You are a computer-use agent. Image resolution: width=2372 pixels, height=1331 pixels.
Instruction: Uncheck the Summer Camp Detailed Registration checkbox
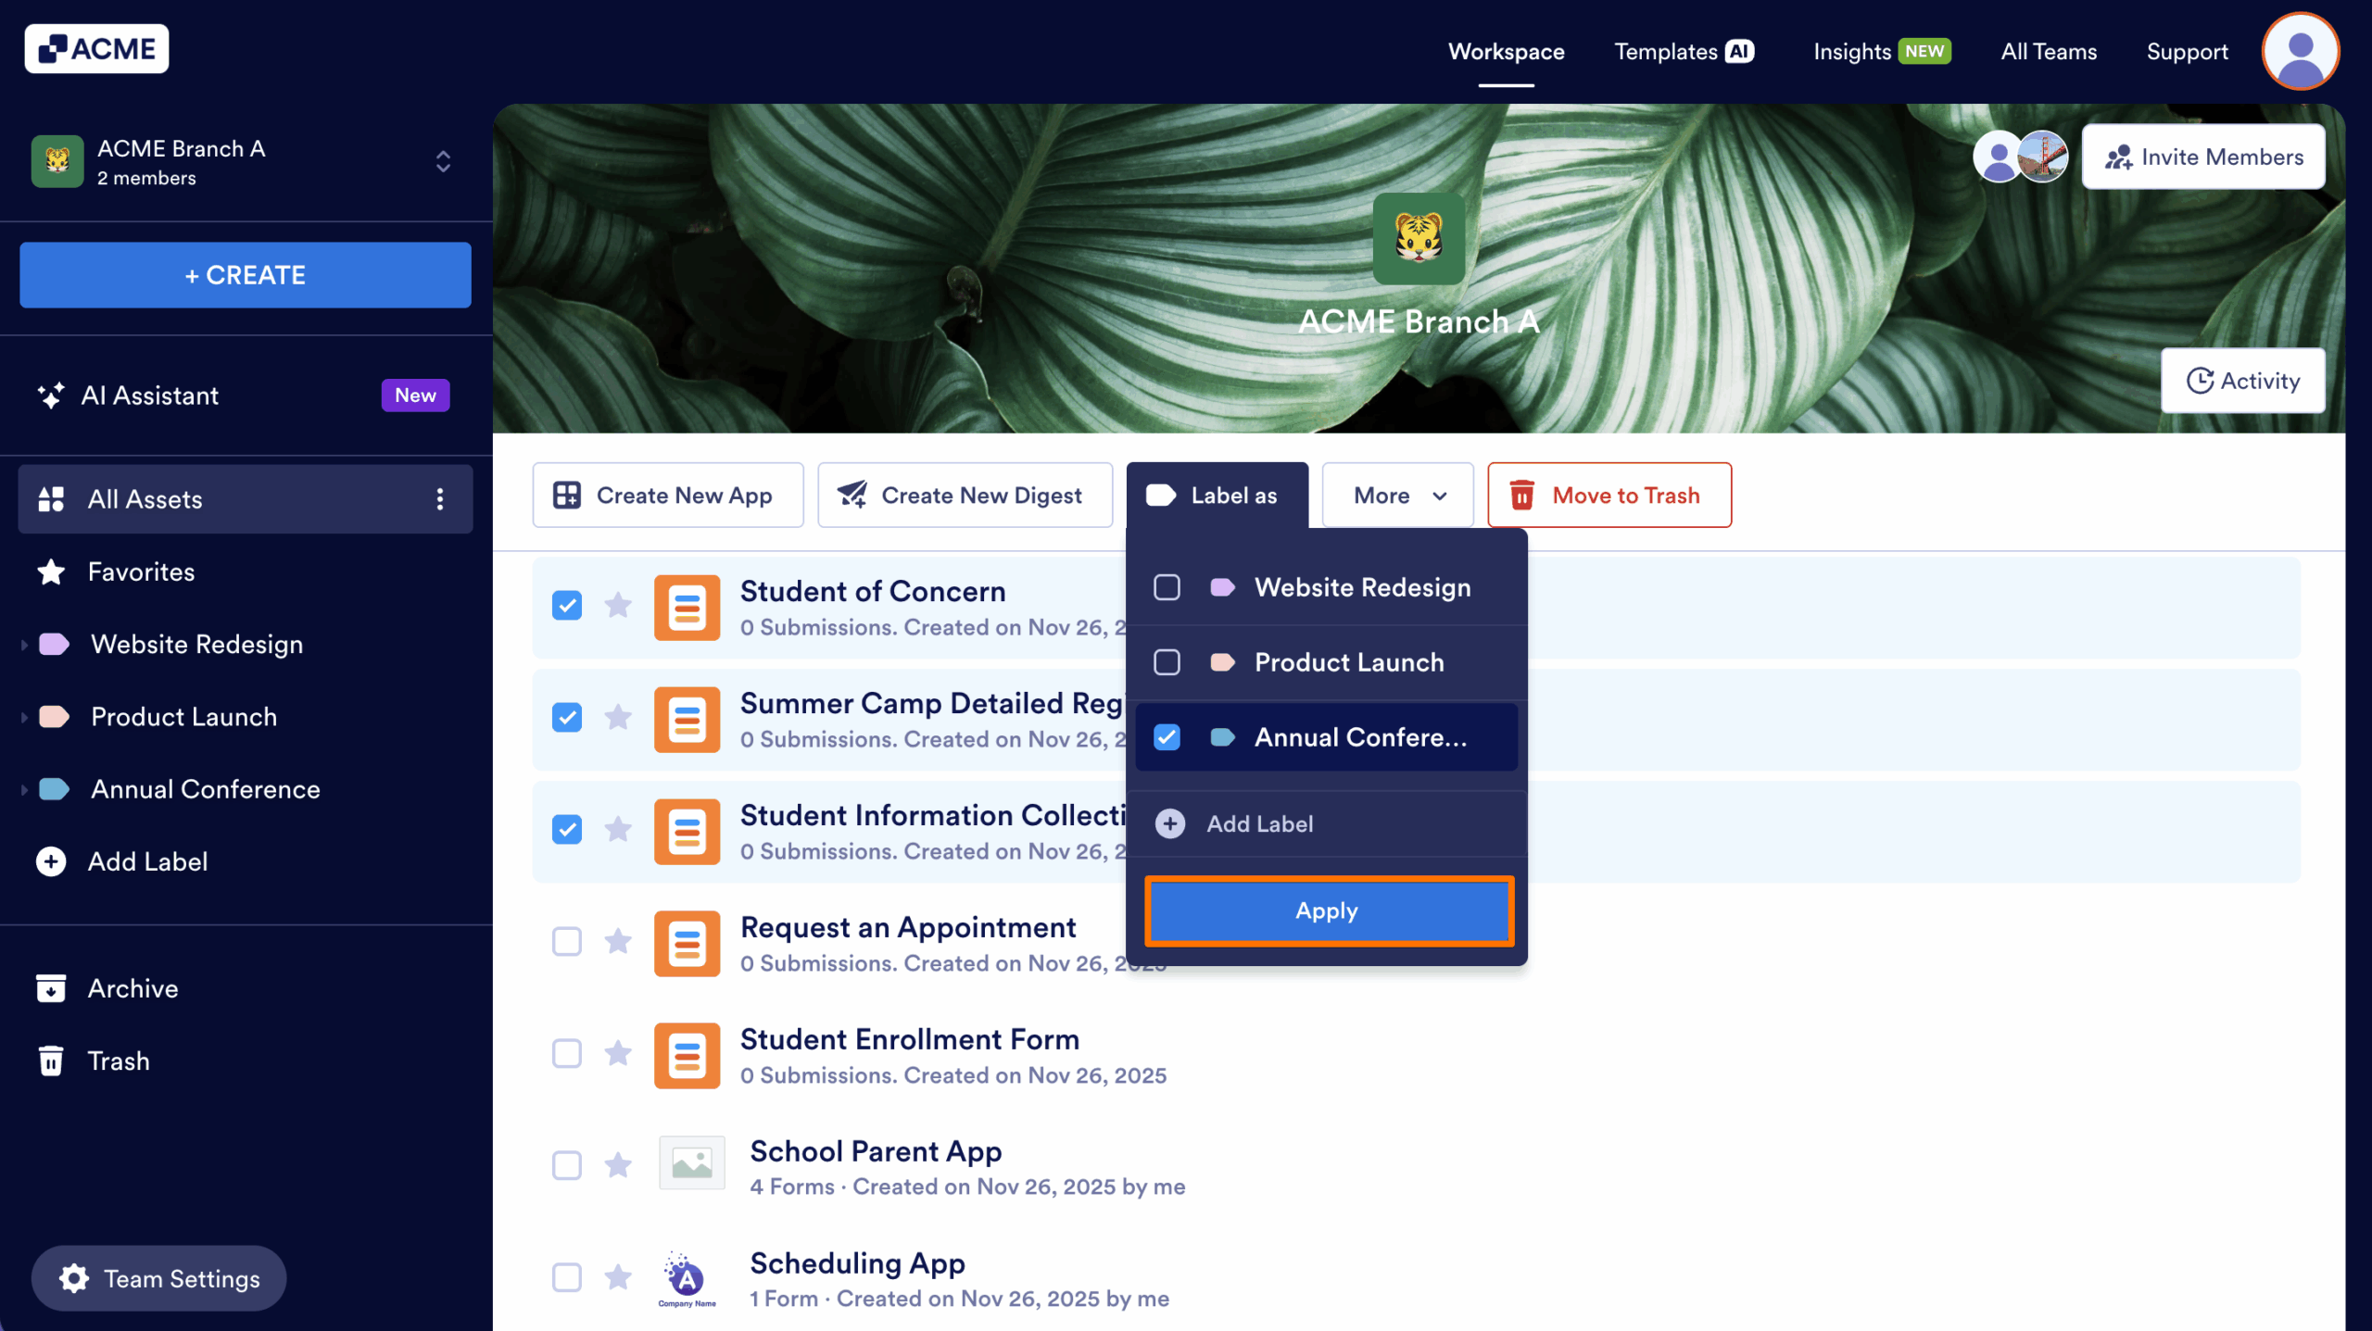[x=566, y=717]
